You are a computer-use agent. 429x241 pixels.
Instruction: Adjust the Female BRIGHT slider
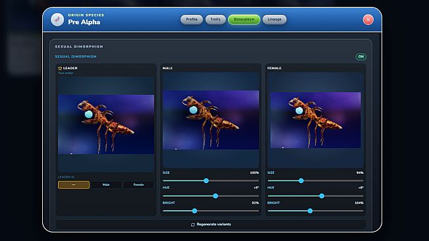316,211
